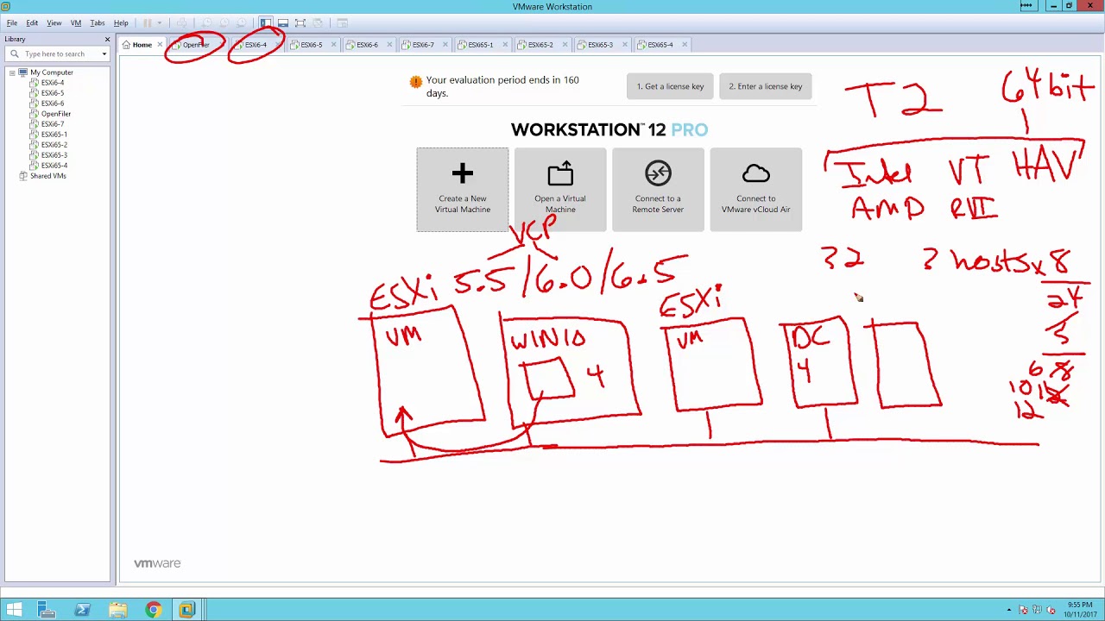Click the VMware Workstation taskbar icon
This screenshot has height=621, width=1105.
186,610
